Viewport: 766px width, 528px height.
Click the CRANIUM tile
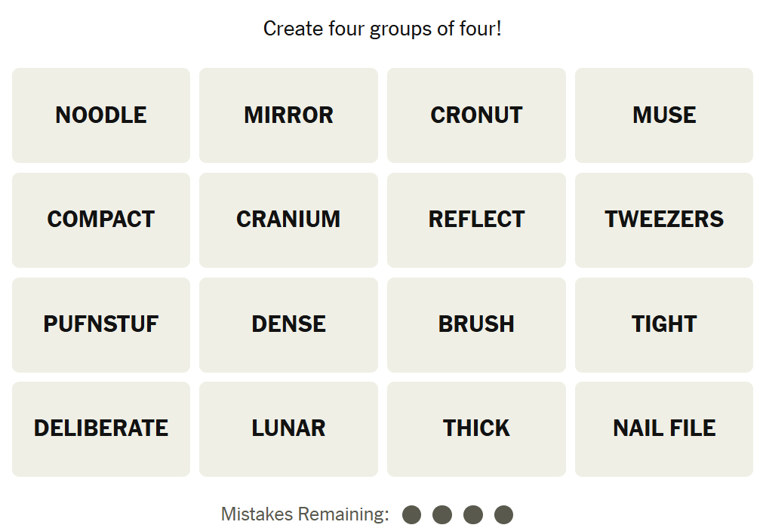tap(288, 219)
